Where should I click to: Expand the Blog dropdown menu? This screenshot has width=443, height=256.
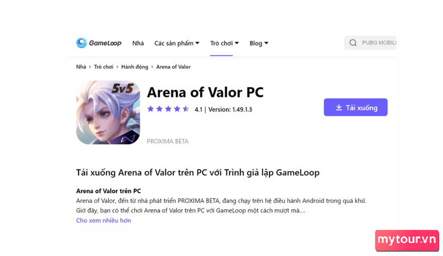coord(259,43)
